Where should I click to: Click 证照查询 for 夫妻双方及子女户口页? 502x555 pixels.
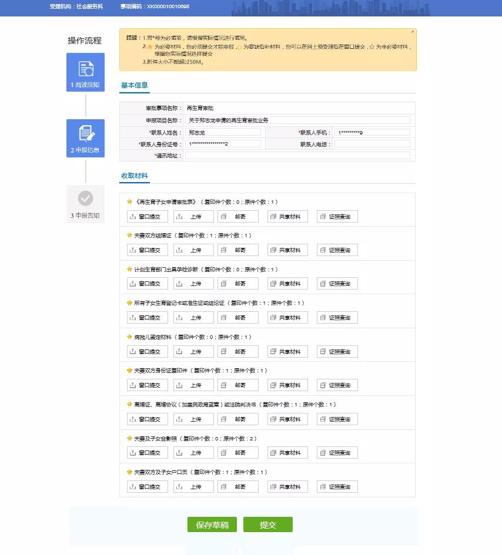coord(337,487)
